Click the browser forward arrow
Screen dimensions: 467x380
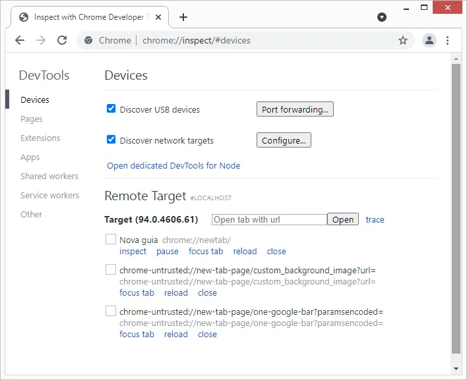pyautogui.click(x=41, y=40)
